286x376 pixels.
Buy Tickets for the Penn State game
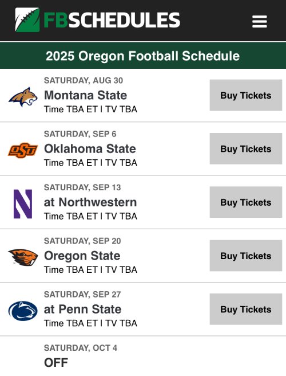[x=246, y=309]
